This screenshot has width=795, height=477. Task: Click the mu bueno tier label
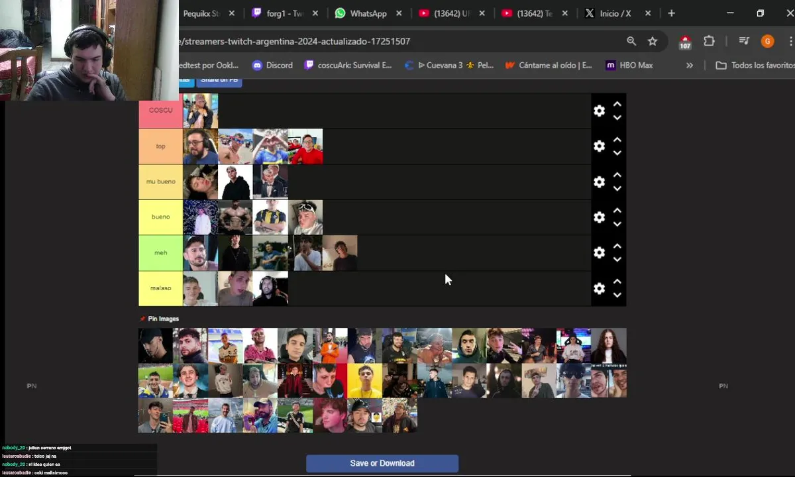click(160, 182)
